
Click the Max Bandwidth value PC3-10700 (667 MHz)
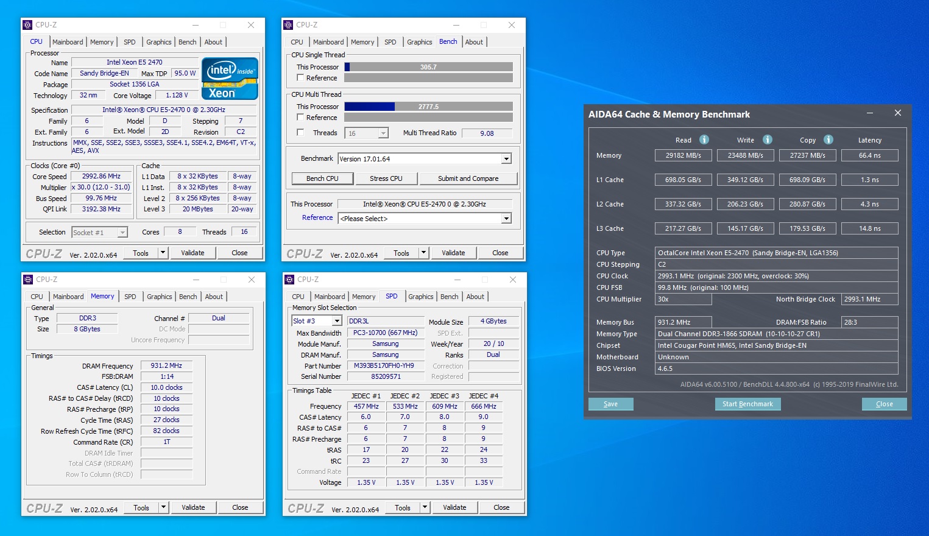386,333
